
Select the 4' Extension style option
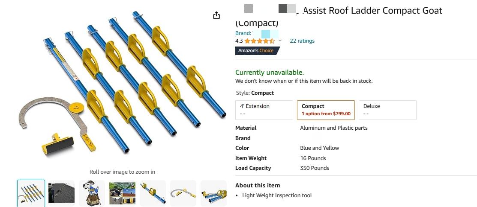pyautogui.click(x=264, y=110)
